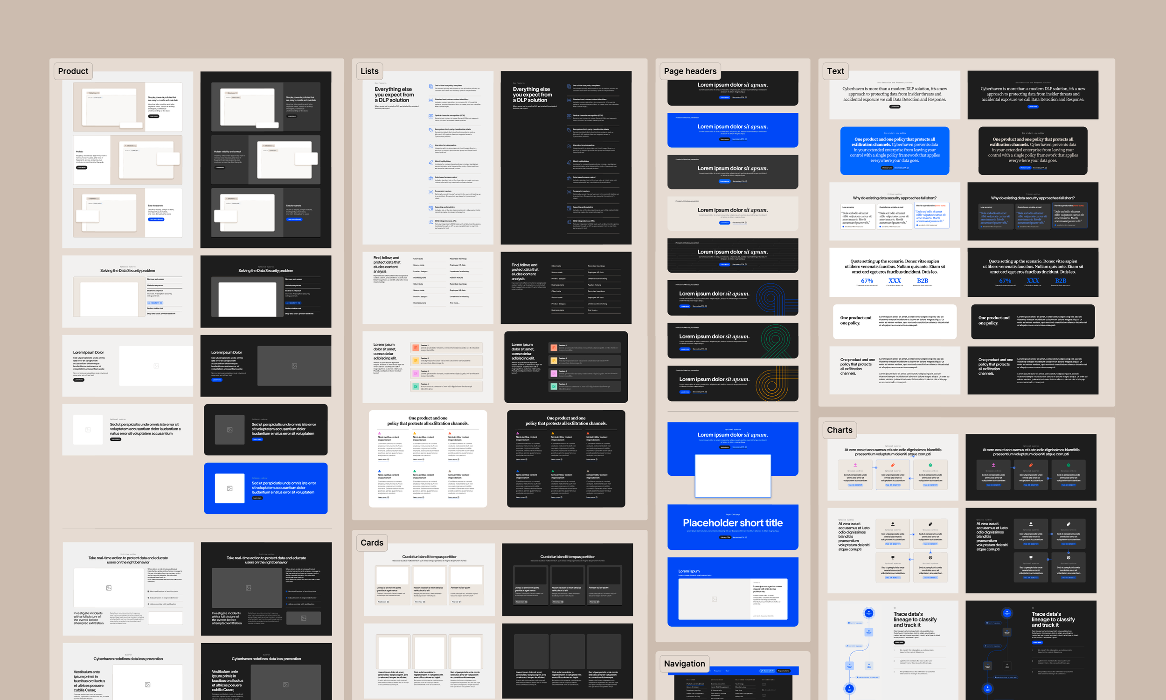This screenshot has height=700, width=1166.
Task: Click the Placeholder short title blue header
Action: [x=733, y=522]
